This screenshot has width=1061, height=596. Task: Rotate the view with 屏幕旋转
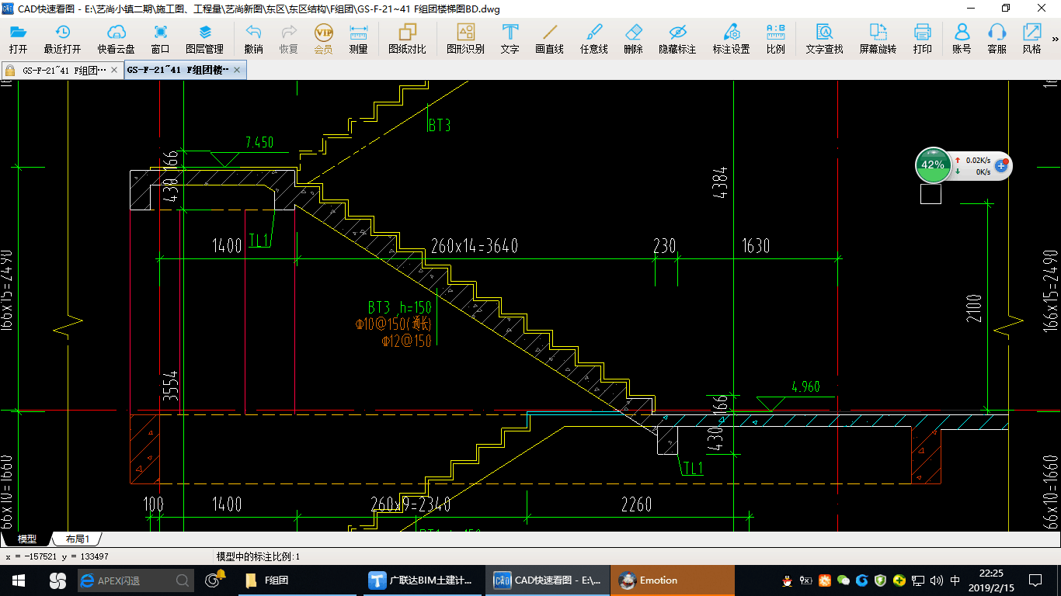[878, 39]
